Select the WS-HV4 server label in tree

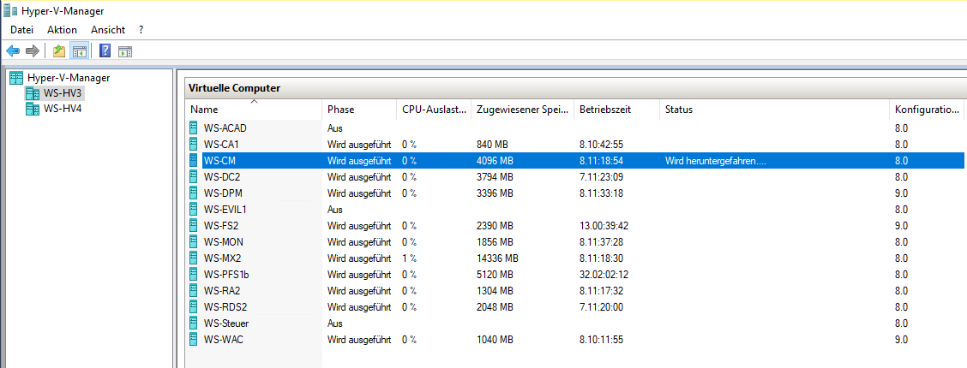click(63, 109)
